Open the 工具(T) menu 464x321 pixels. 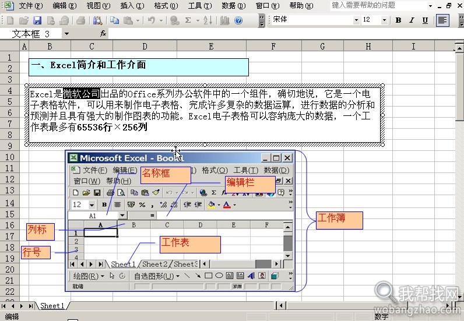pyautogui.click(x=200, y=6)
